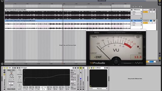Image resolution: width=162 pixels, height=91 pixels.
Task: Click the Utility save preset icon
Action: coord(15,68)
